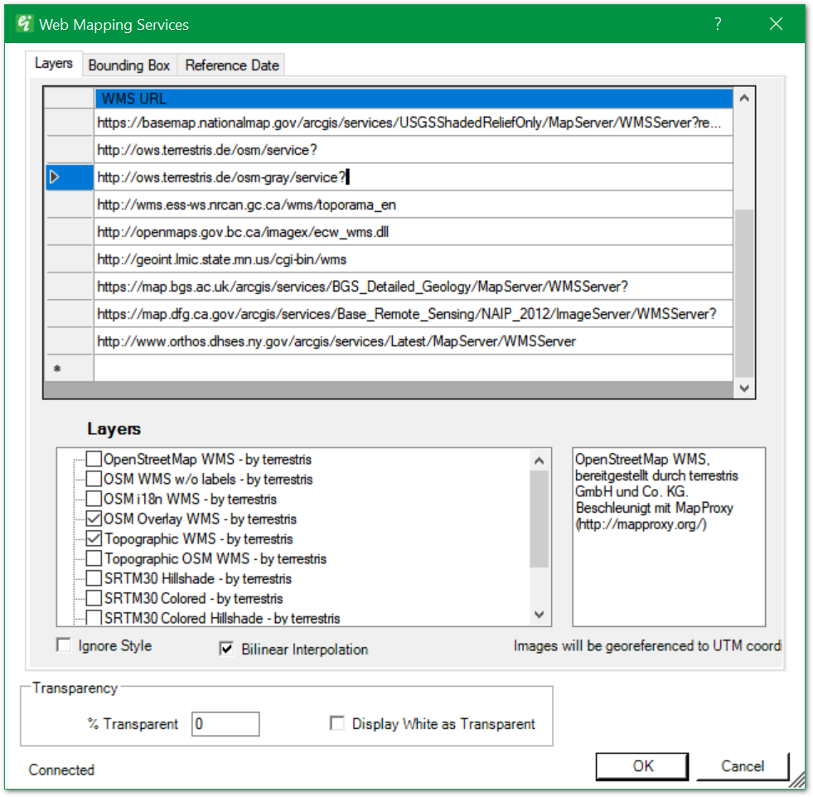Enable Ignore Style option
Image resolution: width=813 pixels, height=797 pixels.
(x=64, y=645)
